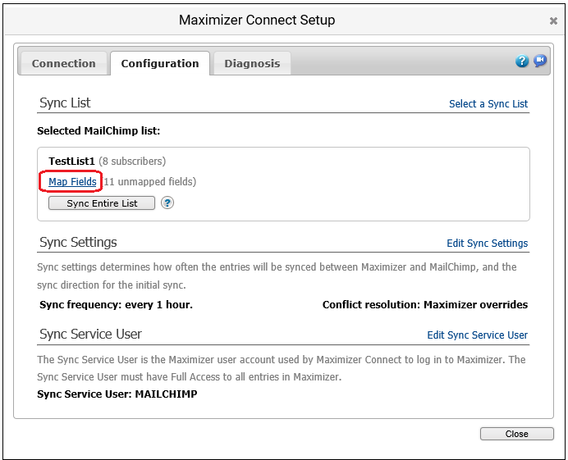Select the Configuration tab
Screen dimensions: 568x460
pos(160,63)
